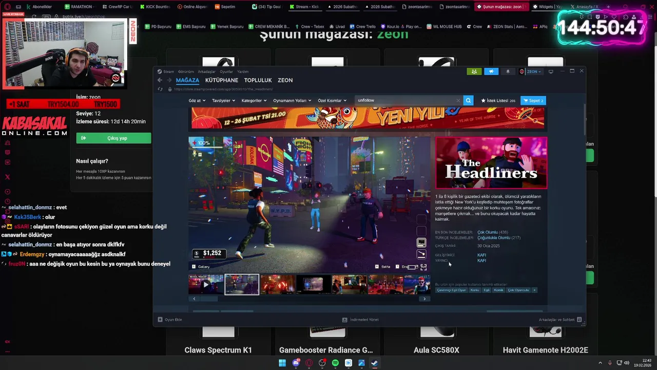The image size is (657, 370).
Task: Open the Sepet cart button in Steam
Action: coord(533,101)
